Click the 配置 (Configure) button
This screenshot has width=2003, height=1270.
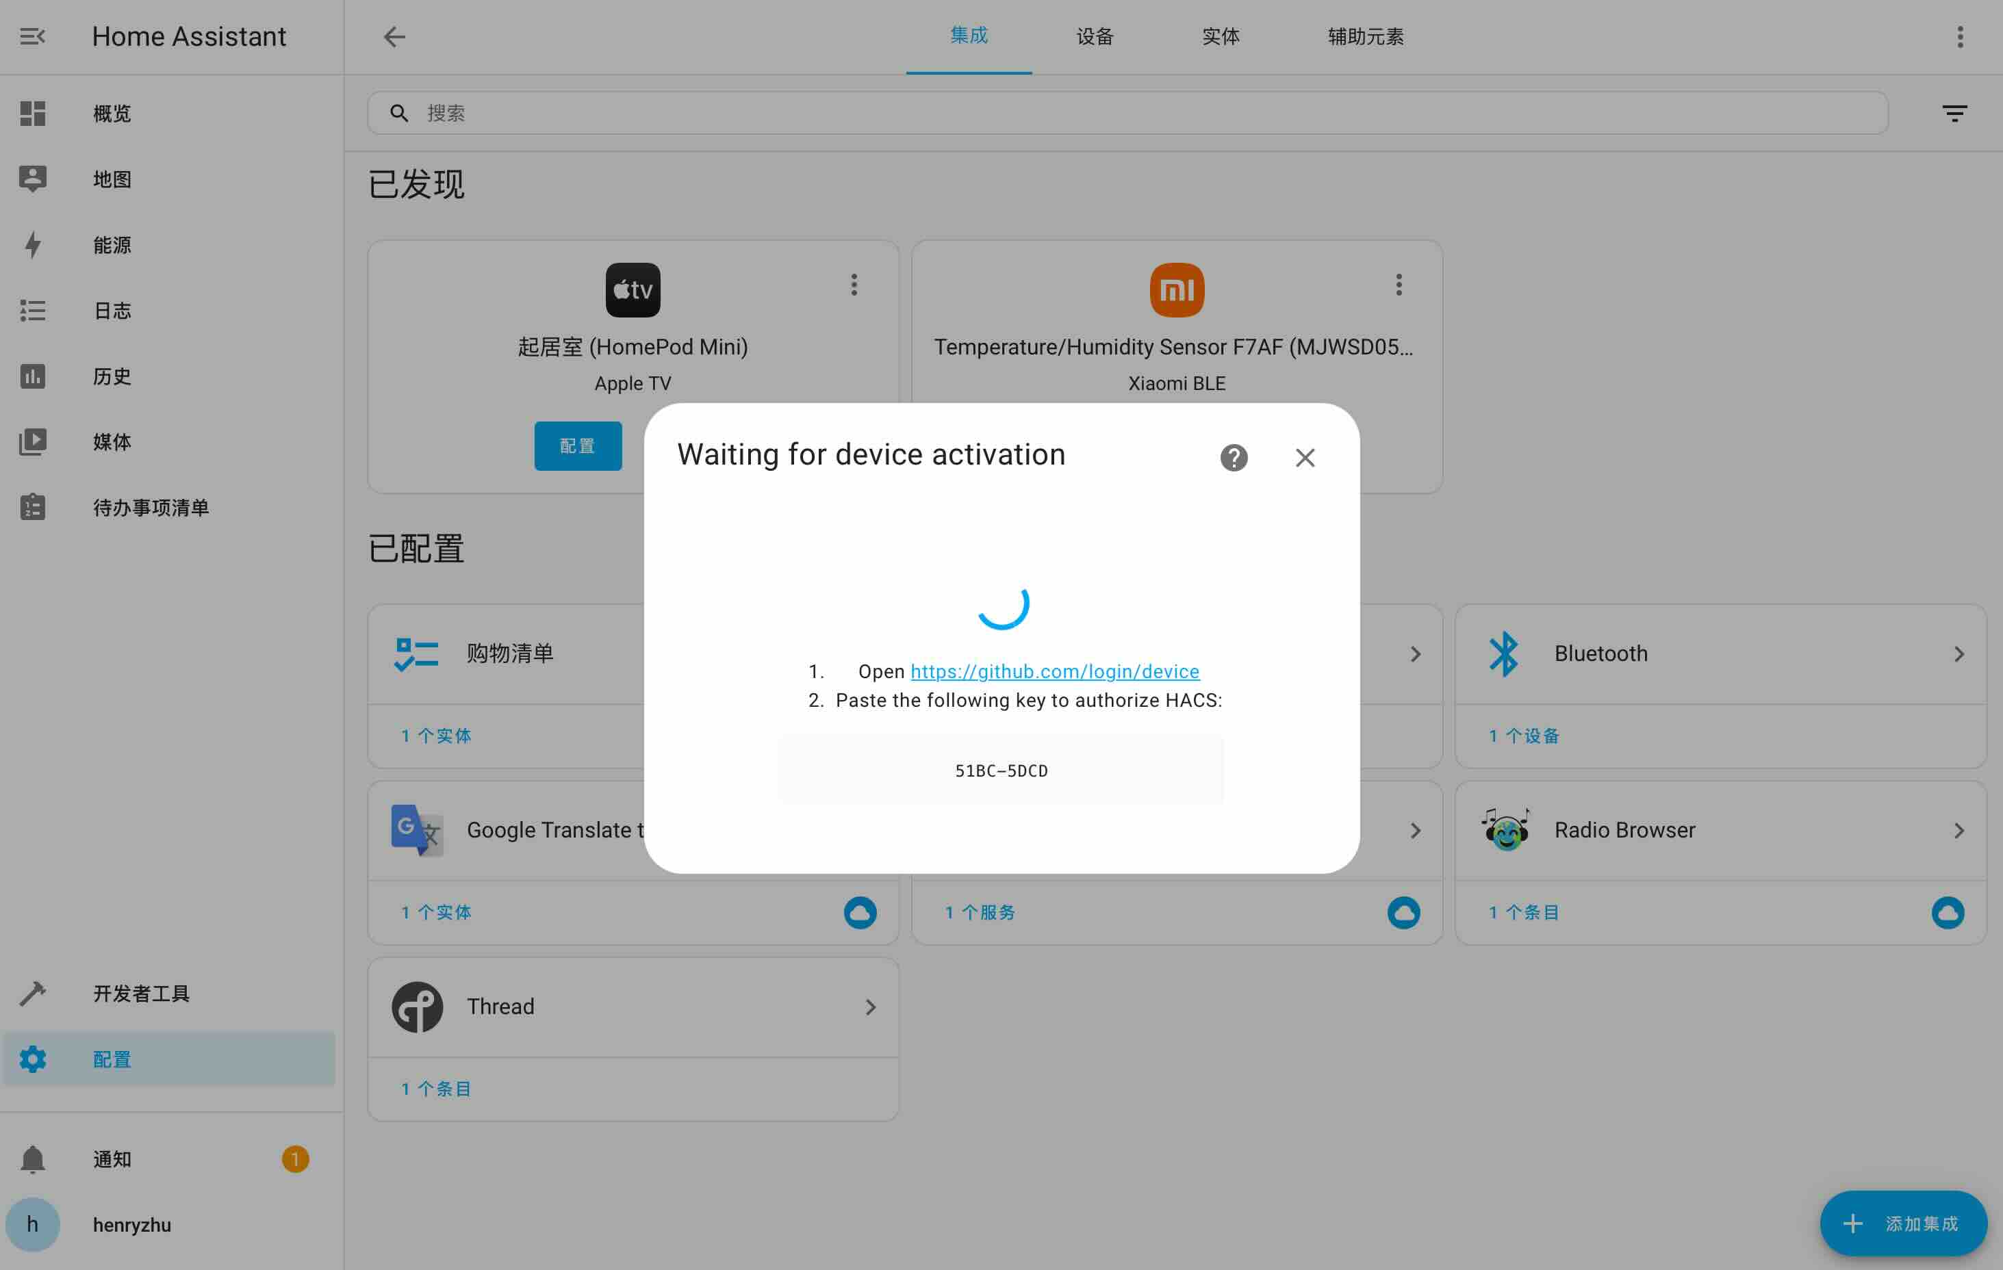click(578, 445)
